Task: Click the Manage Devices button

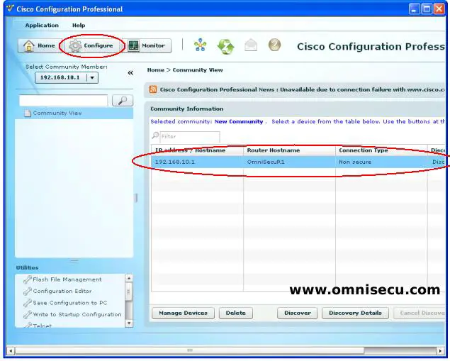Action: pos(183,313)
